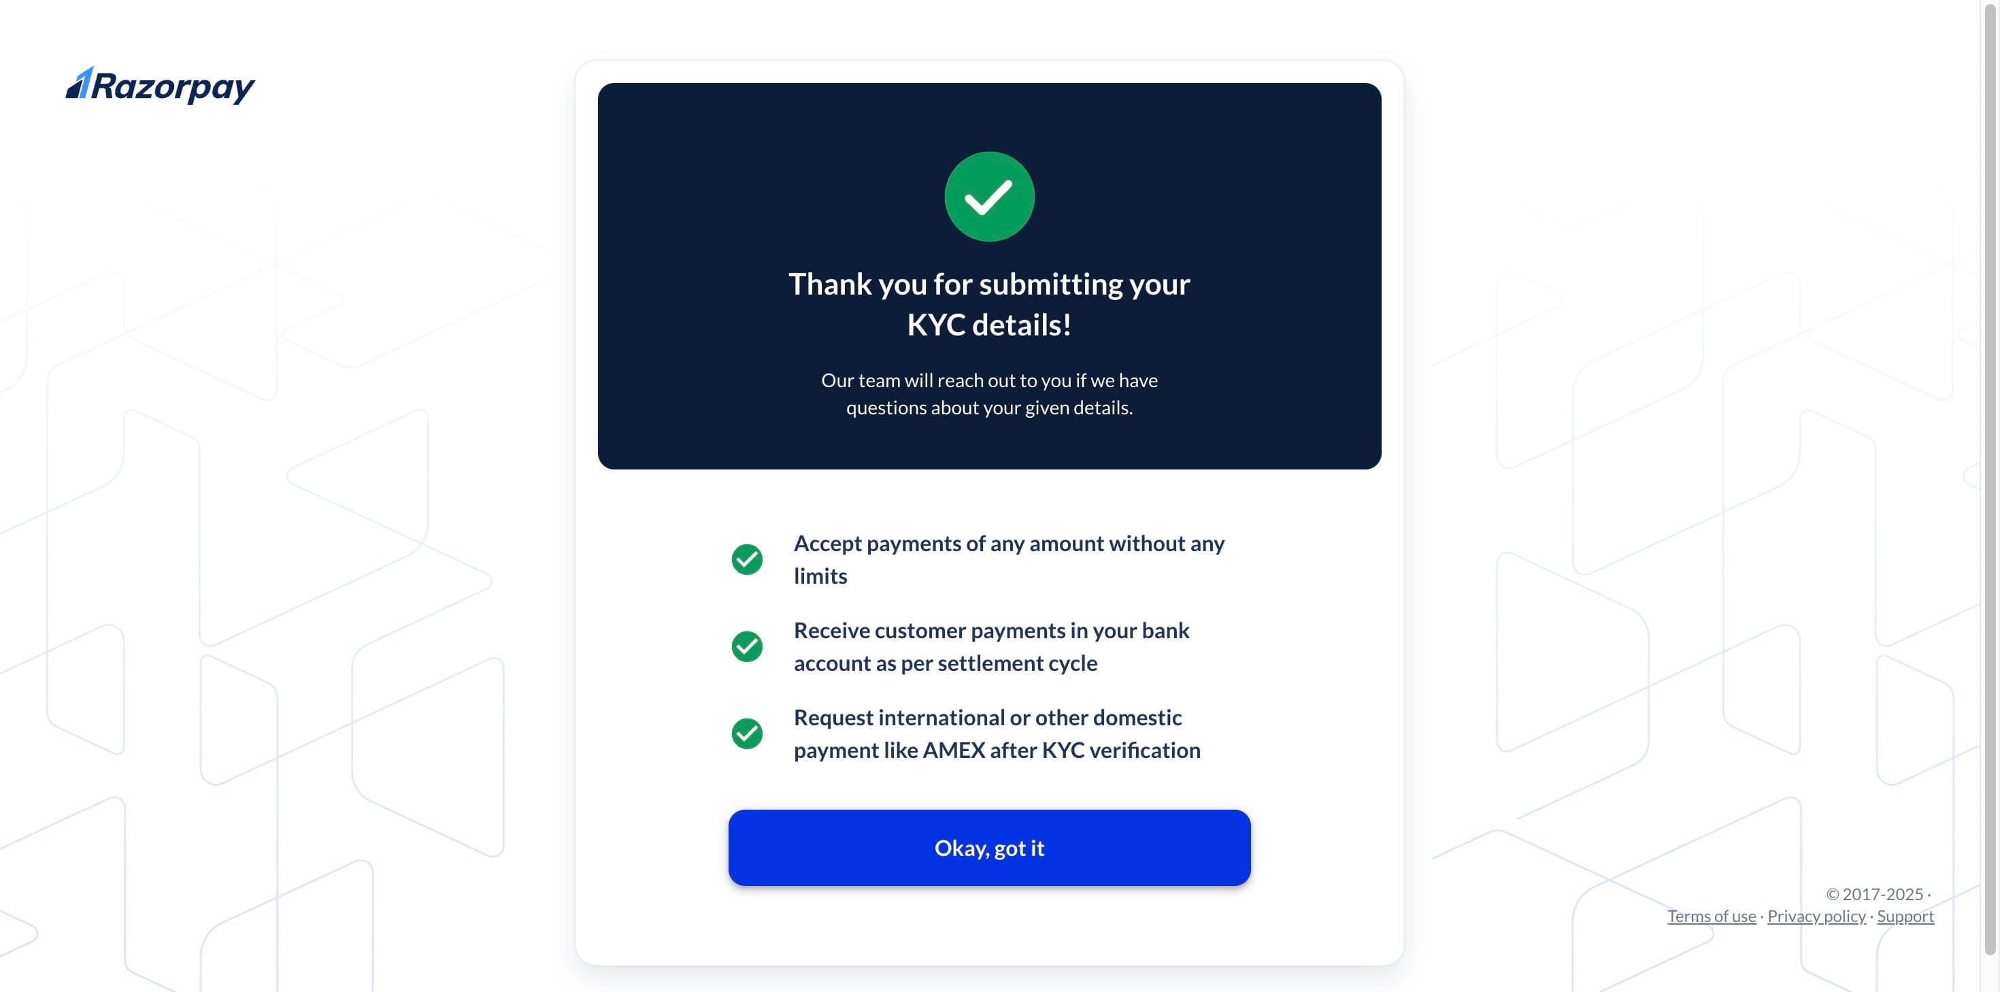Click the Razorpay wordmark text

[x=172, y=86]
